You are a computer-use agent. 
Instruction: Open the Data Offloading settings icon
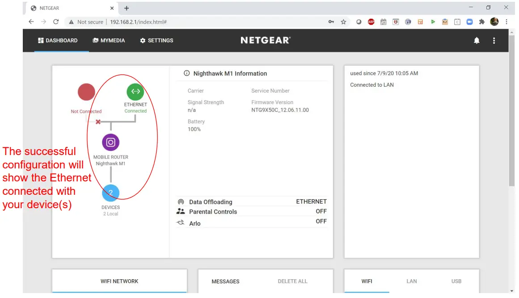[x=180, y=201]
